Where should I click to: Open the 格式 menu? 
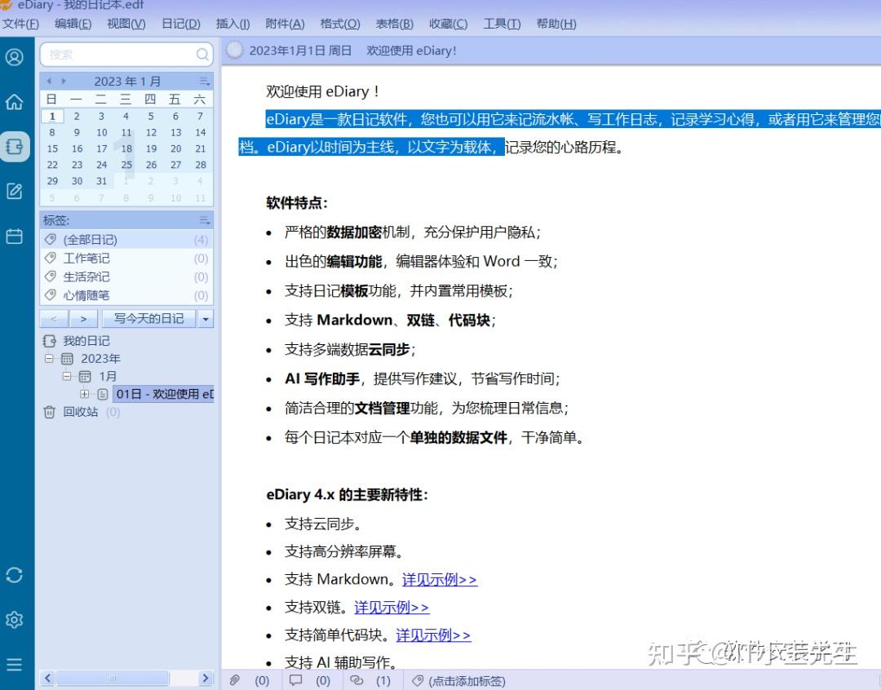(339, 24)
